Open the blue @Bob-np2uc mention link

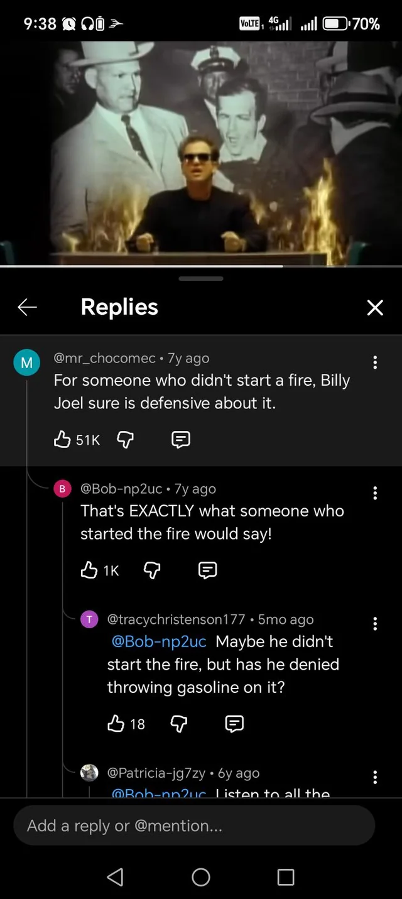click(x=159, y=642)
